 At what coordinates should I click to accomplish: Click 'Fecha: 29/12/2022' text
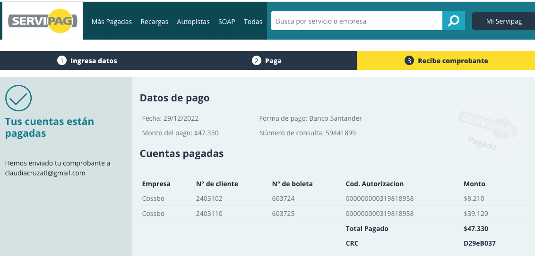click(170, 118)
